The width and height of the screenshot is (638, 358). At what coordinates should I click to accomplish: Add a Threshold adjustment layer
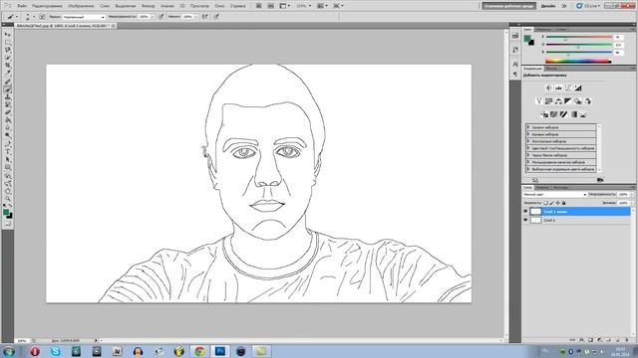tap(563, 114)
